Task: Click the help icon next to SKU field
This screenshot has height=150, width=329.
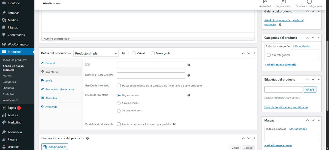Action: pos(189,65)
